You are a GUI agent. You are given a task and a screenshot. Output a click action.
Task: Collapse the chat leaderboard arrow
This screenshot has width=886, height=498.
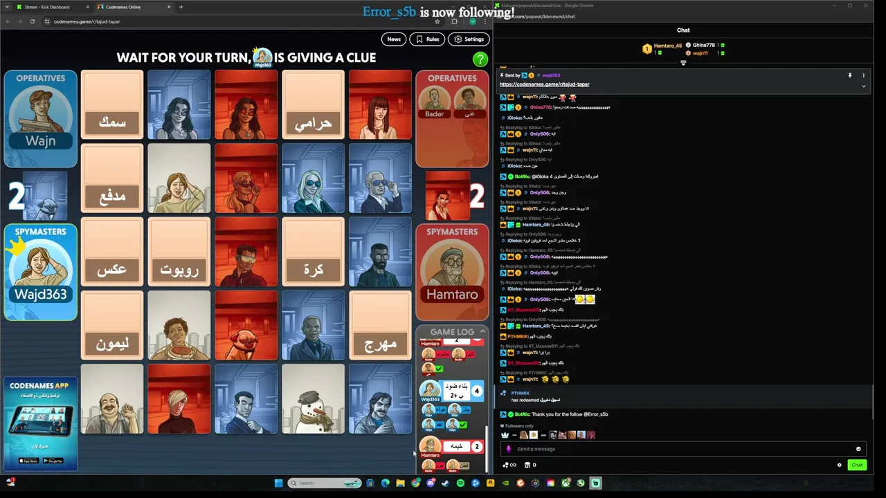[x=683, y=63]
